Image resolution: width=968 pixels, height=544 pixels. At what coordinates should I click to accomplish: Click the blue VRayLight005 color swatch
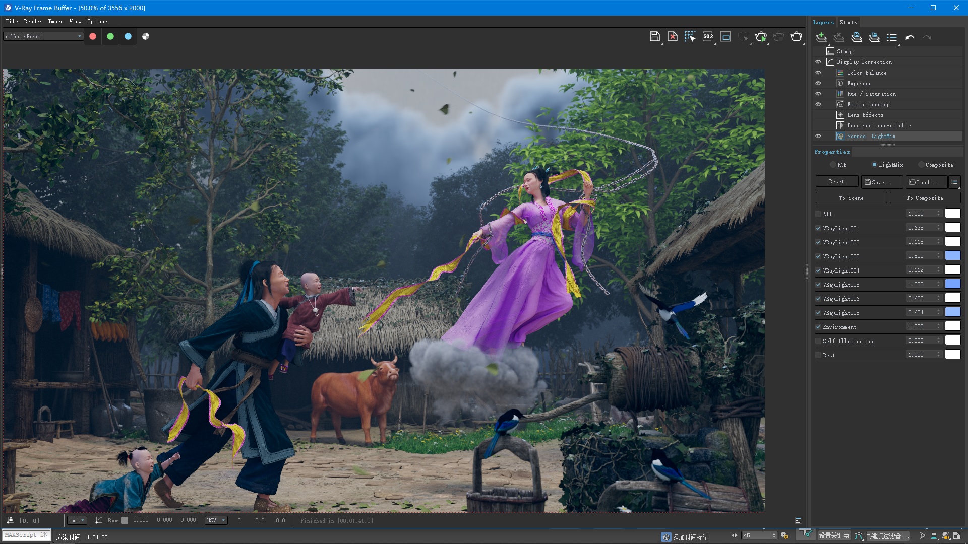[952, 284]
